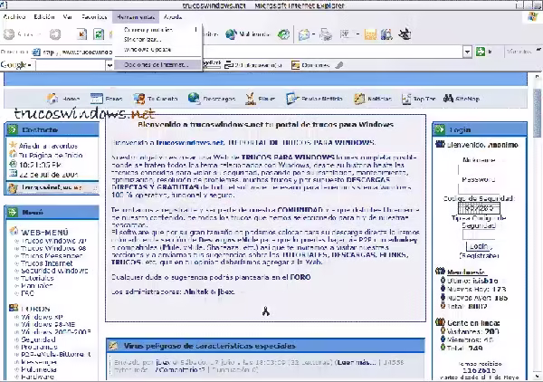Image resolution: width=543 pixels, height=382 pixels.
Task: Click the vertical scrollbar down arrow
Action: click(x=537, y=376)
